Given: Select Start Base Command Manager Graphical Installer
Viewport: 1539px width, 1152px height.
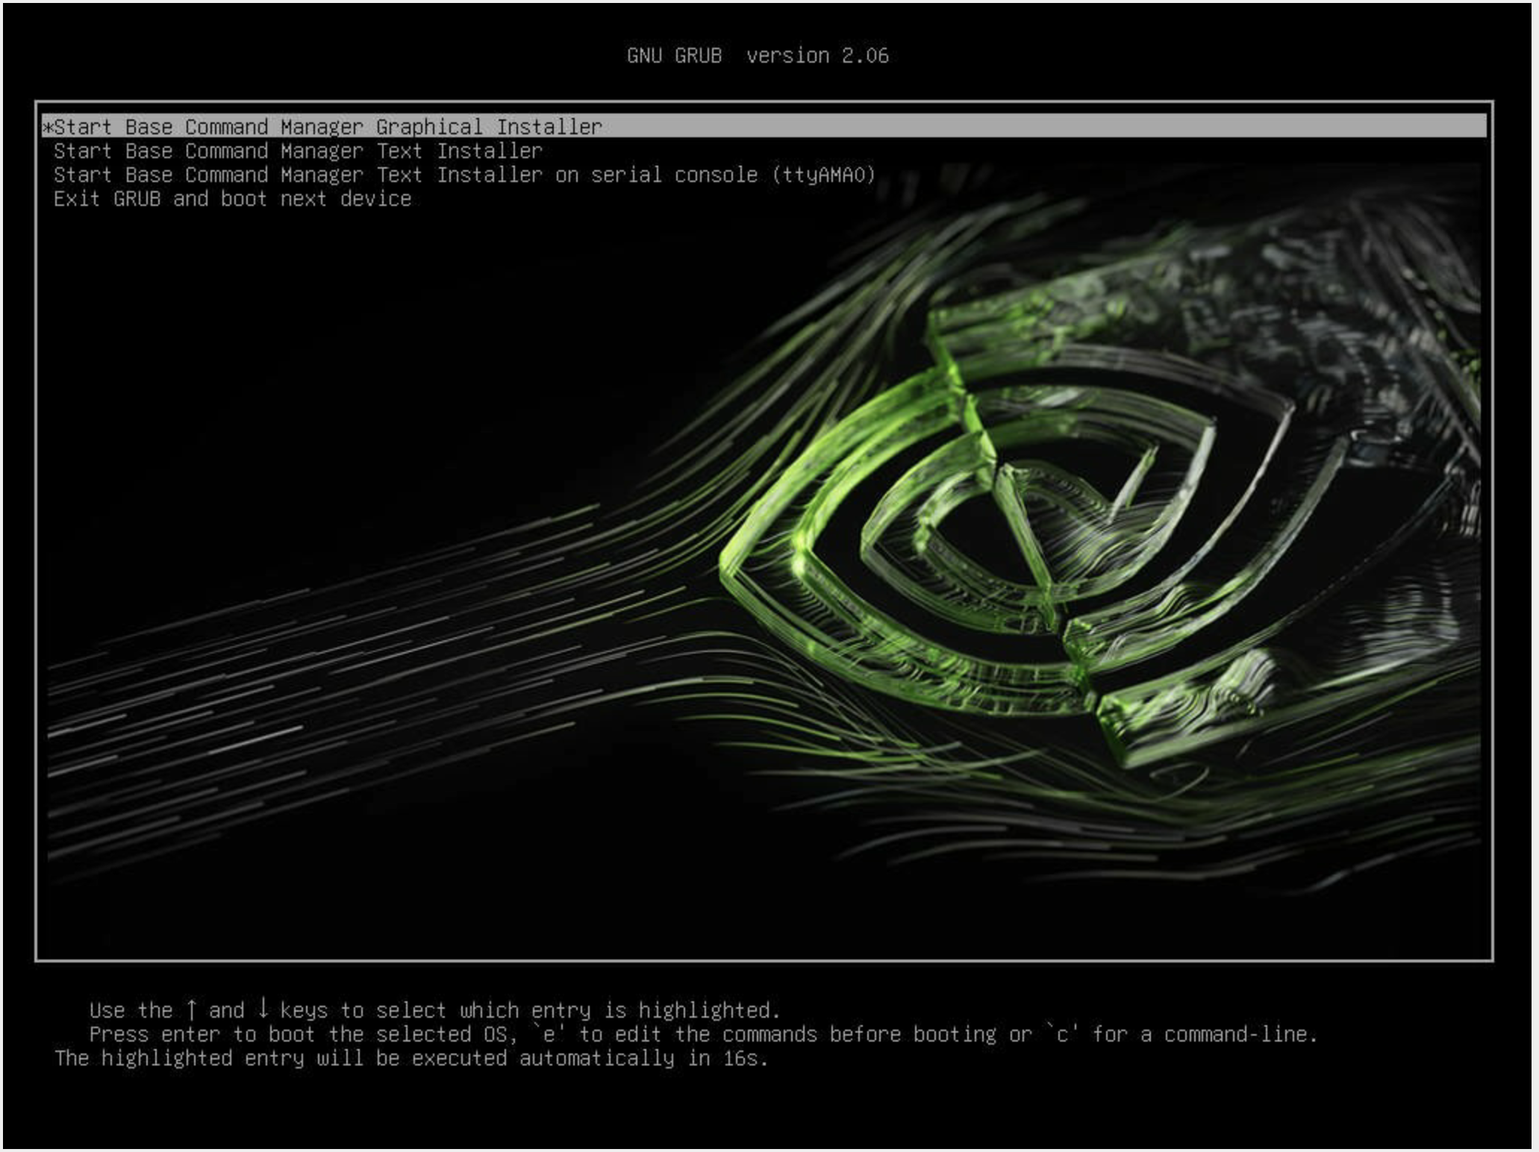Looking at the screenshot, I should tap(328, 126).
